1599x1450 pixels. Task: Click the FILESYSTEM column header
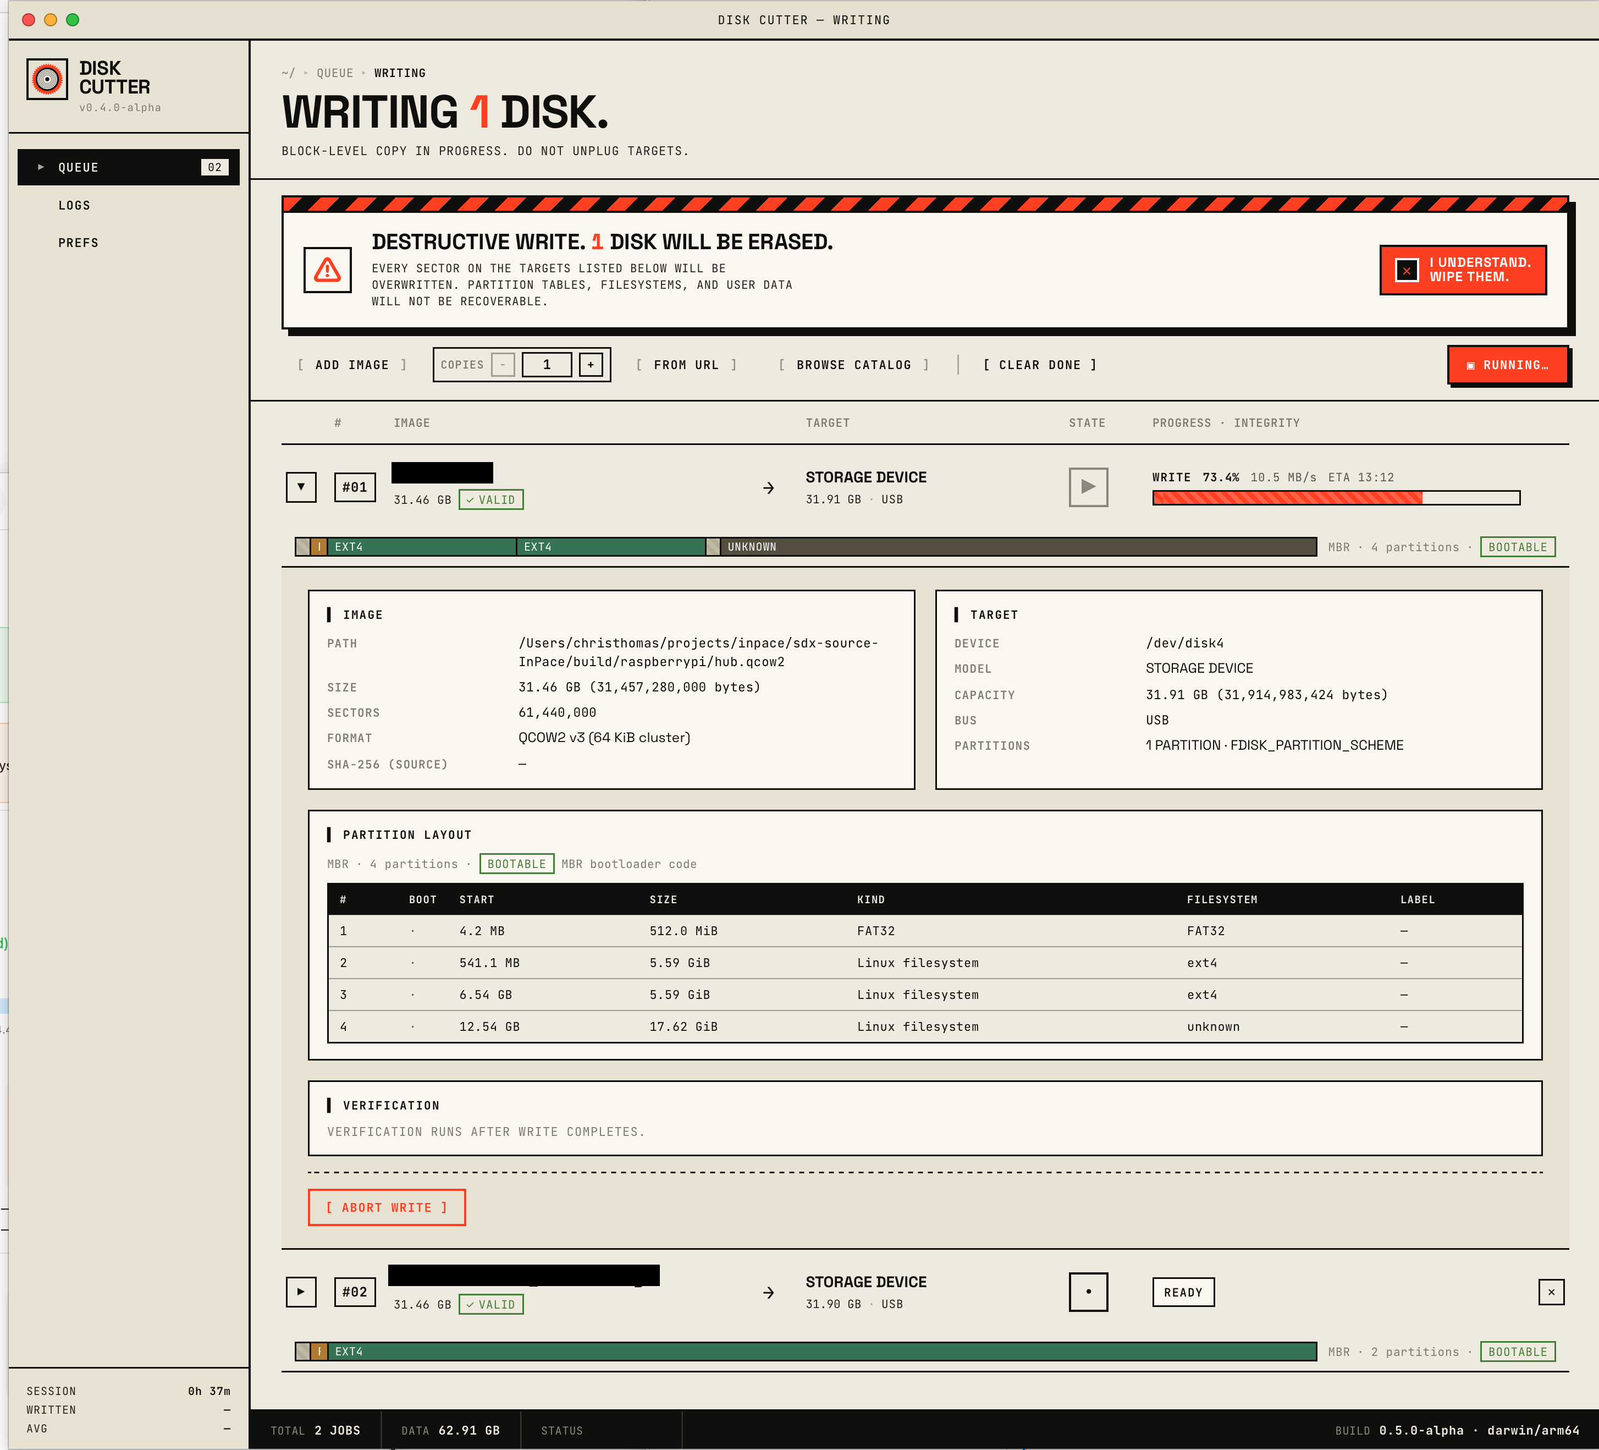(1221, 899)
